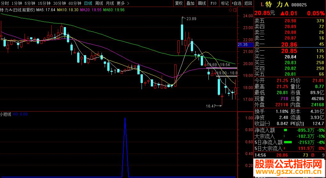This screenshot has height=178, width=326.
Task: Click the 小短线 indicator name
Action: [6, 114]
